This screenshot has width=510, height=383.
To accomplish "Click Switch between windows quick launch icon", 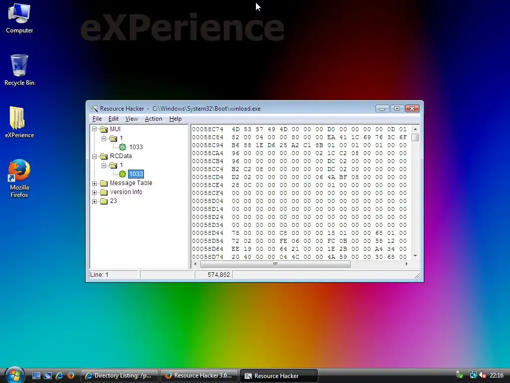I will click(48, 376).
